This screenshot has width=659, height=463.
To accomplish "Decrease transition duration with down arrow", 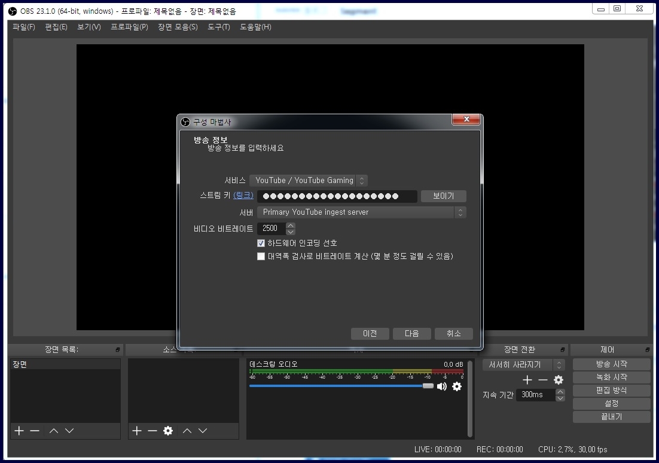I will tap(560, 398).
